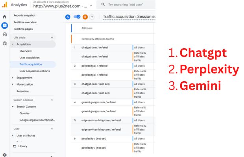Screen dimensions: 244x157
Task: Click the Home icon in left rail
Action: [x=4, y=17]
